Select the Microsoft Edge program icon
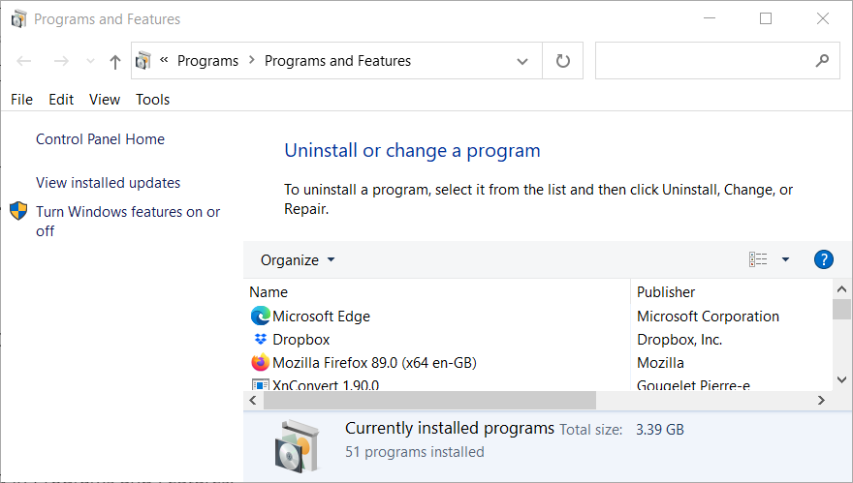Screen dimensions: 853x483 (x=260, y=317)
